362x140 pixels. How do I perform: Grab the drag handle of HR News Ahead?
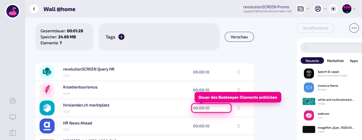click(x=239, y=126)
